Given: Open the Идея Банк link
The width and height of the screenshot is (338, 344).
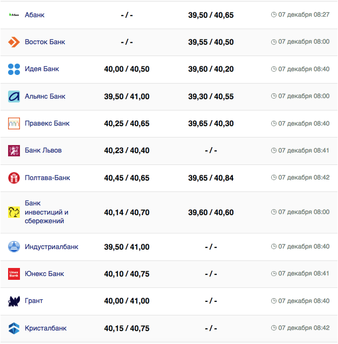Looking at the screenshot, I should coord(42,69).
